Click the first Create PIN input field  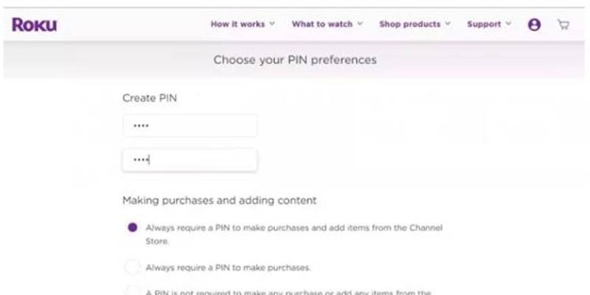pyautogui.click(x=190, y=125)
